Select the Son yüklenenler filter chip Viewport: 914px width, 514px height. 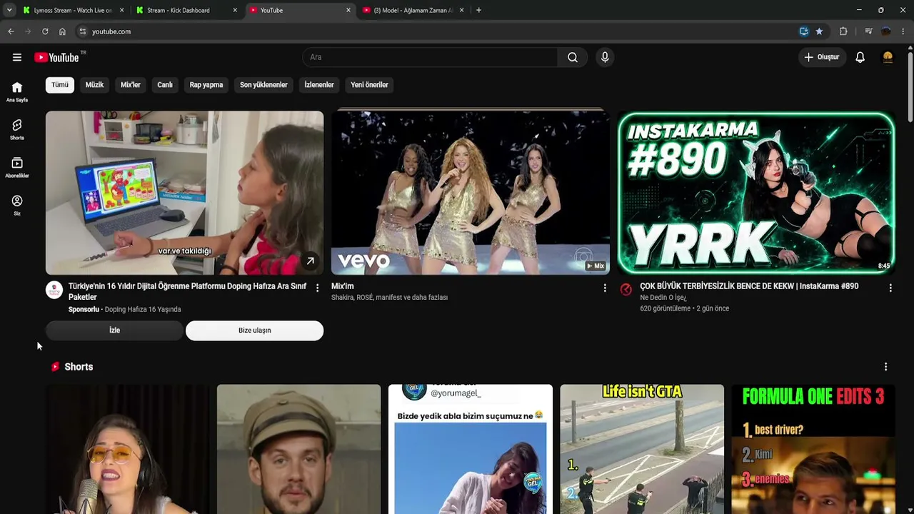point(263,85)
